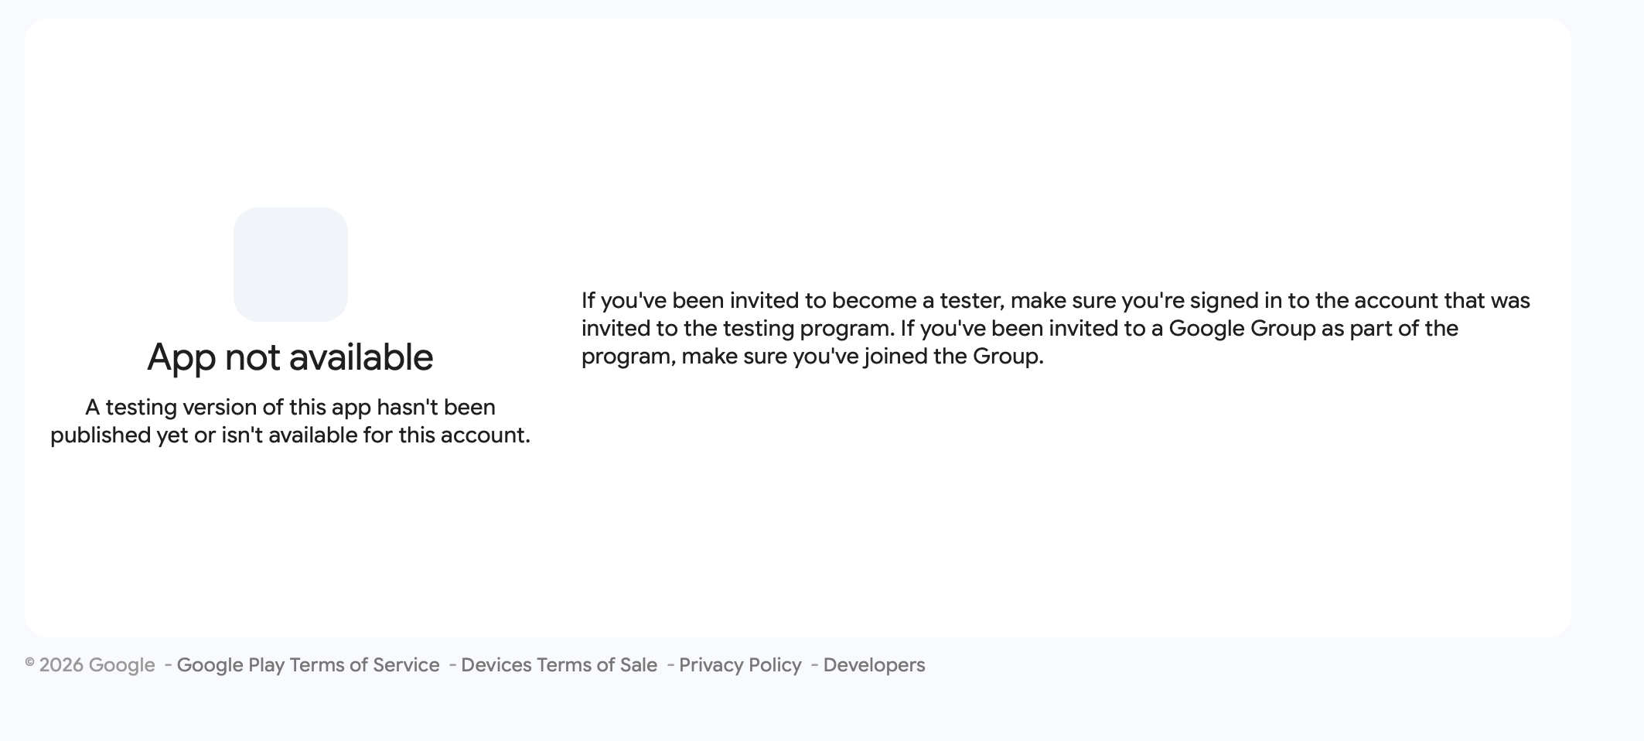Click the word Google in the copyright notice
This screenshot has height=741, width=1644.
click(121, 665)
